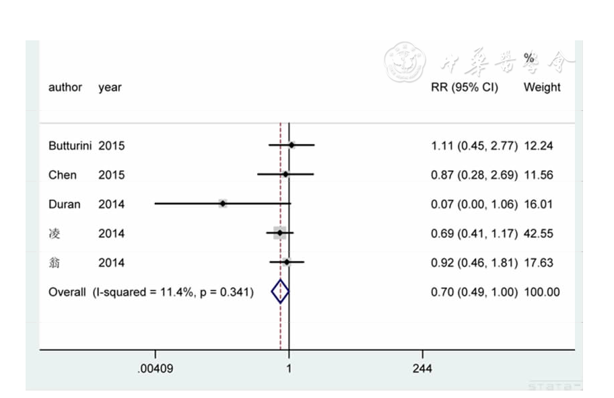Click the Duran 2014 point estimate marker
Viewport: 614px width, 398px height.
223,203
